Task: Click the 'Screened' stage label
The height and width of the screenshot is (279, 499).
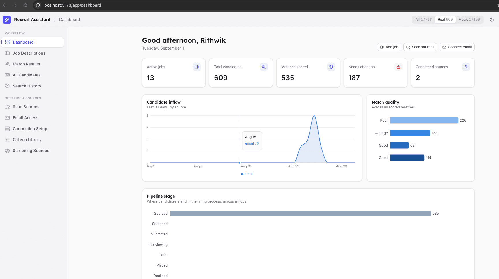Action: coord(160,224)
